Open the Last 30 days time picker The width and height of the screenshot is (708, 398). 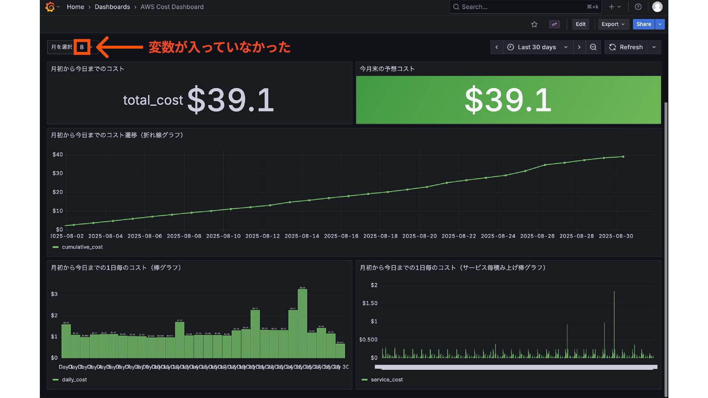click(x=538, y=47)
